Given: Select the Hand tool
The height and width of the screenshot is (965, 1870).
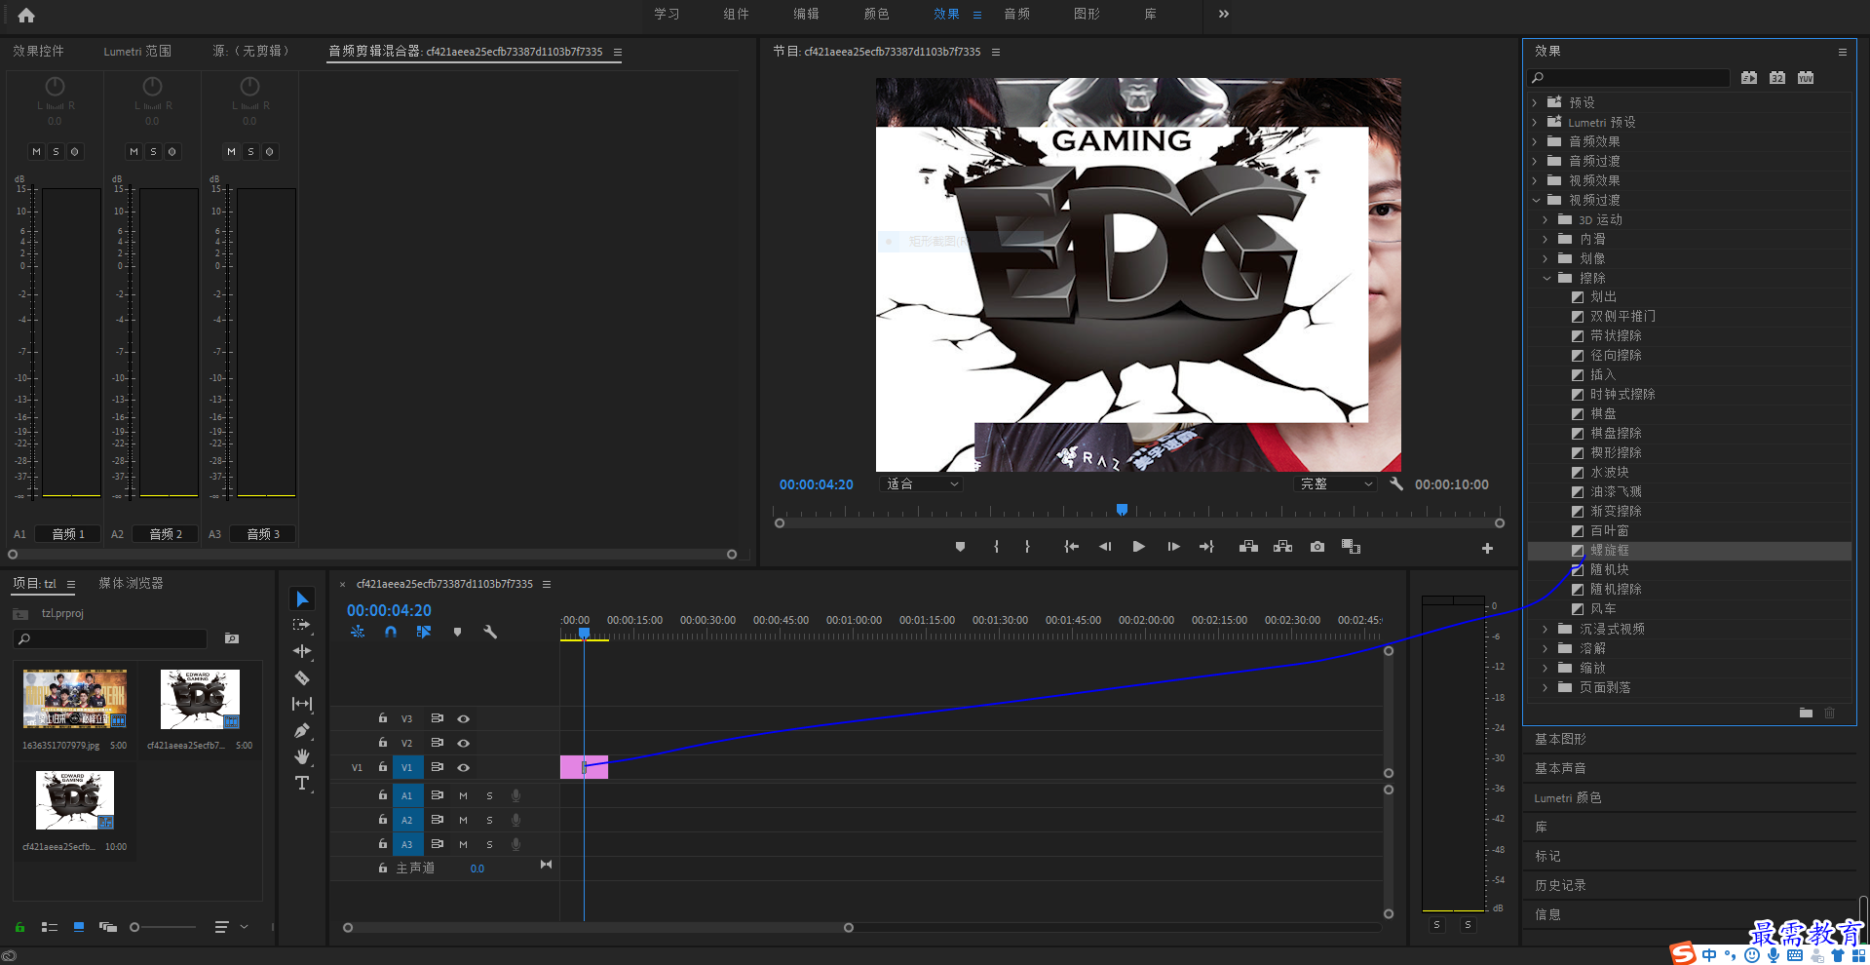Looking at the screenshot, I should [302, 756].
